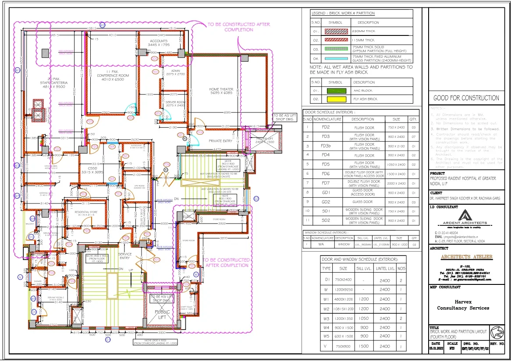Click the 1500 x 2400 size cell for FD6
This screenshot has height=361, width=511.
[396, 174]
